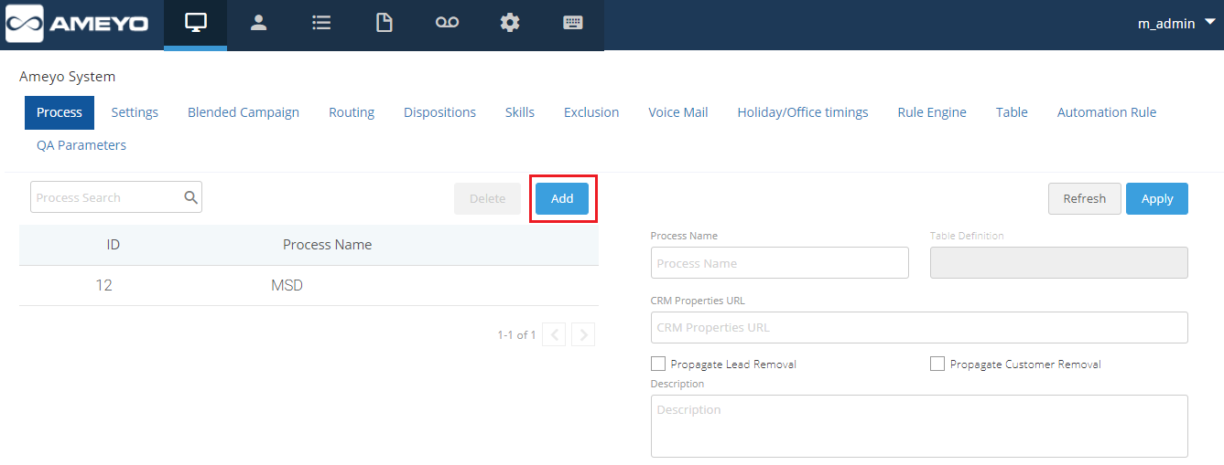Click the Apply button
This screenshot has width=1224, height=465.
1156,199
